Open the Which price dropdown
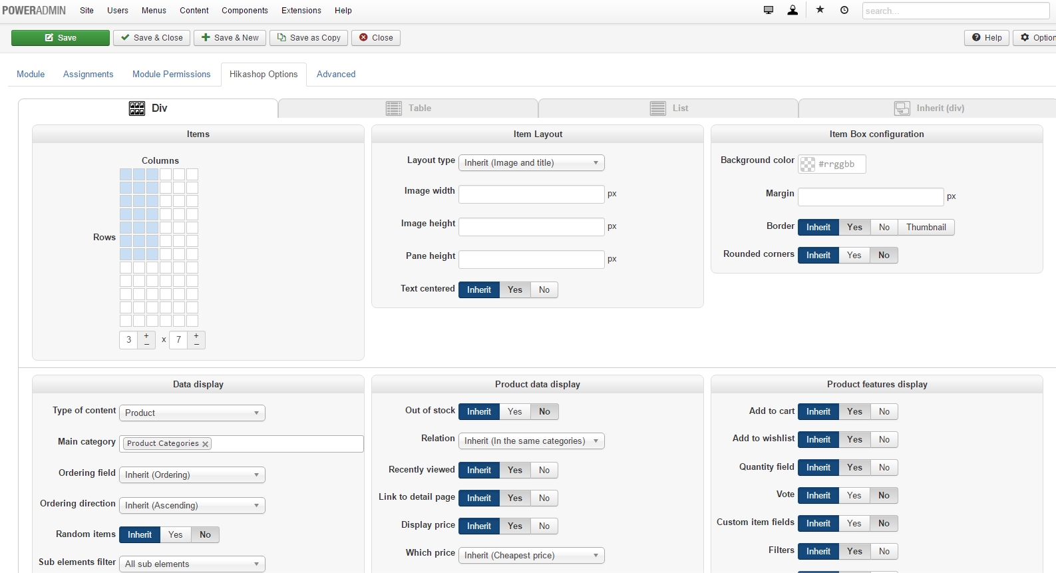The height and width of the screenshot is (573, 1056). (531, 556)
